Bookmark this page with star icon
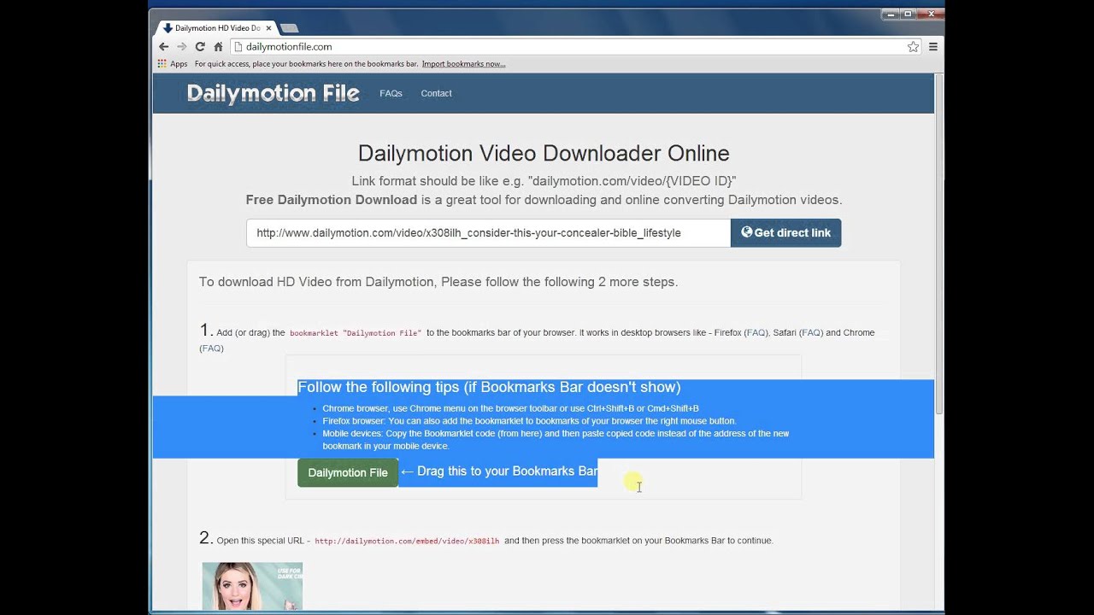The width and height of the screenshot is (1094, 615). 913,47
